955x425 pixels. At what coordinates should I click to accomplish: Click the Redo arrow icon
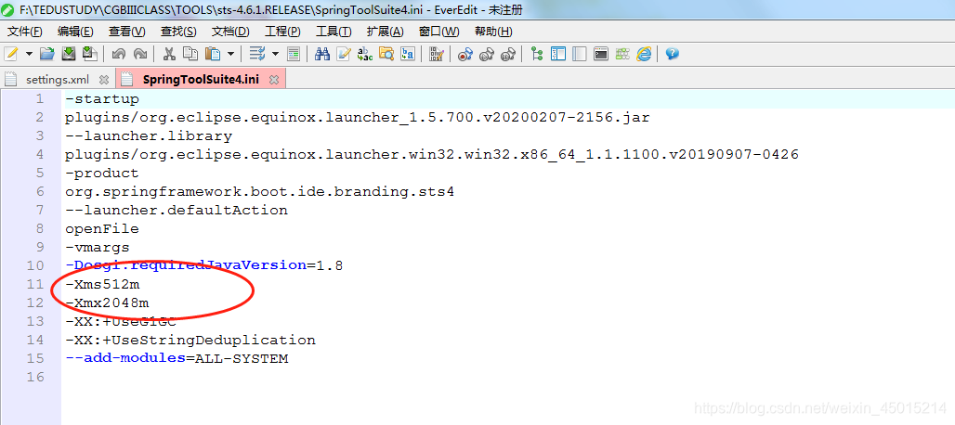pos(140,54)
